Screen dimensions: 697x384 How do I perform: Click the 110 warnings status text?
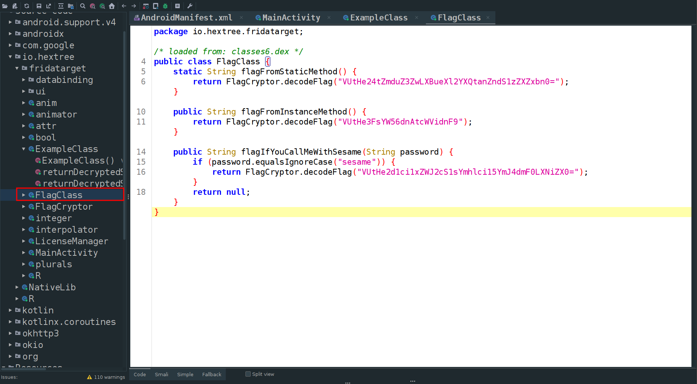tap(110, 377)
